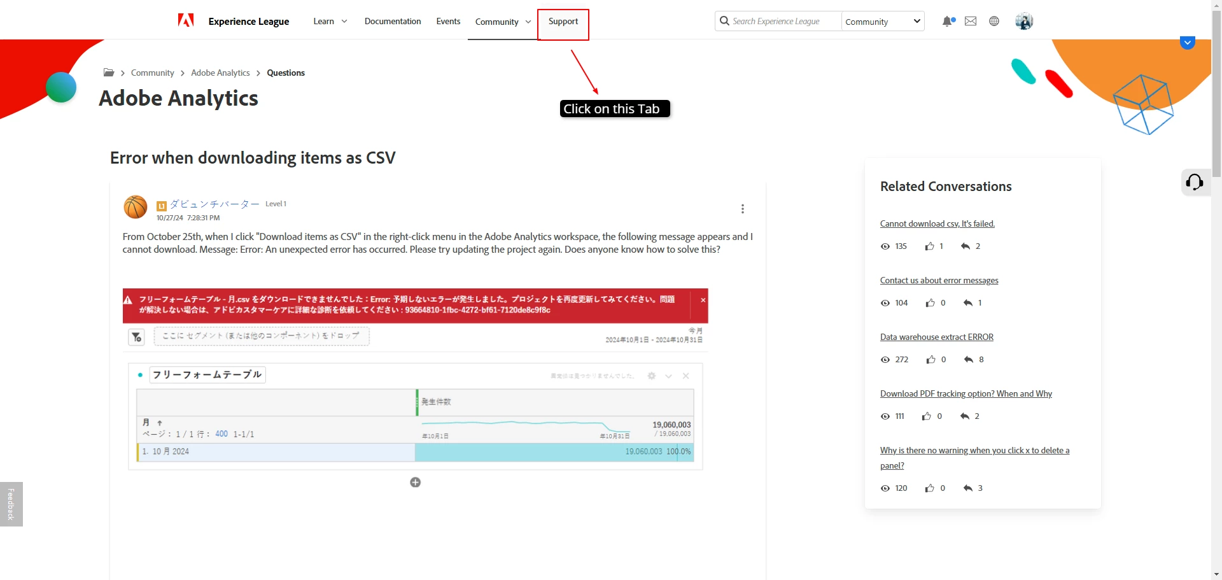1222x580 pixels.
Task: Open 'Why is there no warning' conversation
Action: [974, 458]
